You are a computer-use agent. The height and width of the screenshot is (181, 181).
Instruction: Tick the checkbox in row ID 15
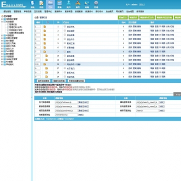(65, 55)
